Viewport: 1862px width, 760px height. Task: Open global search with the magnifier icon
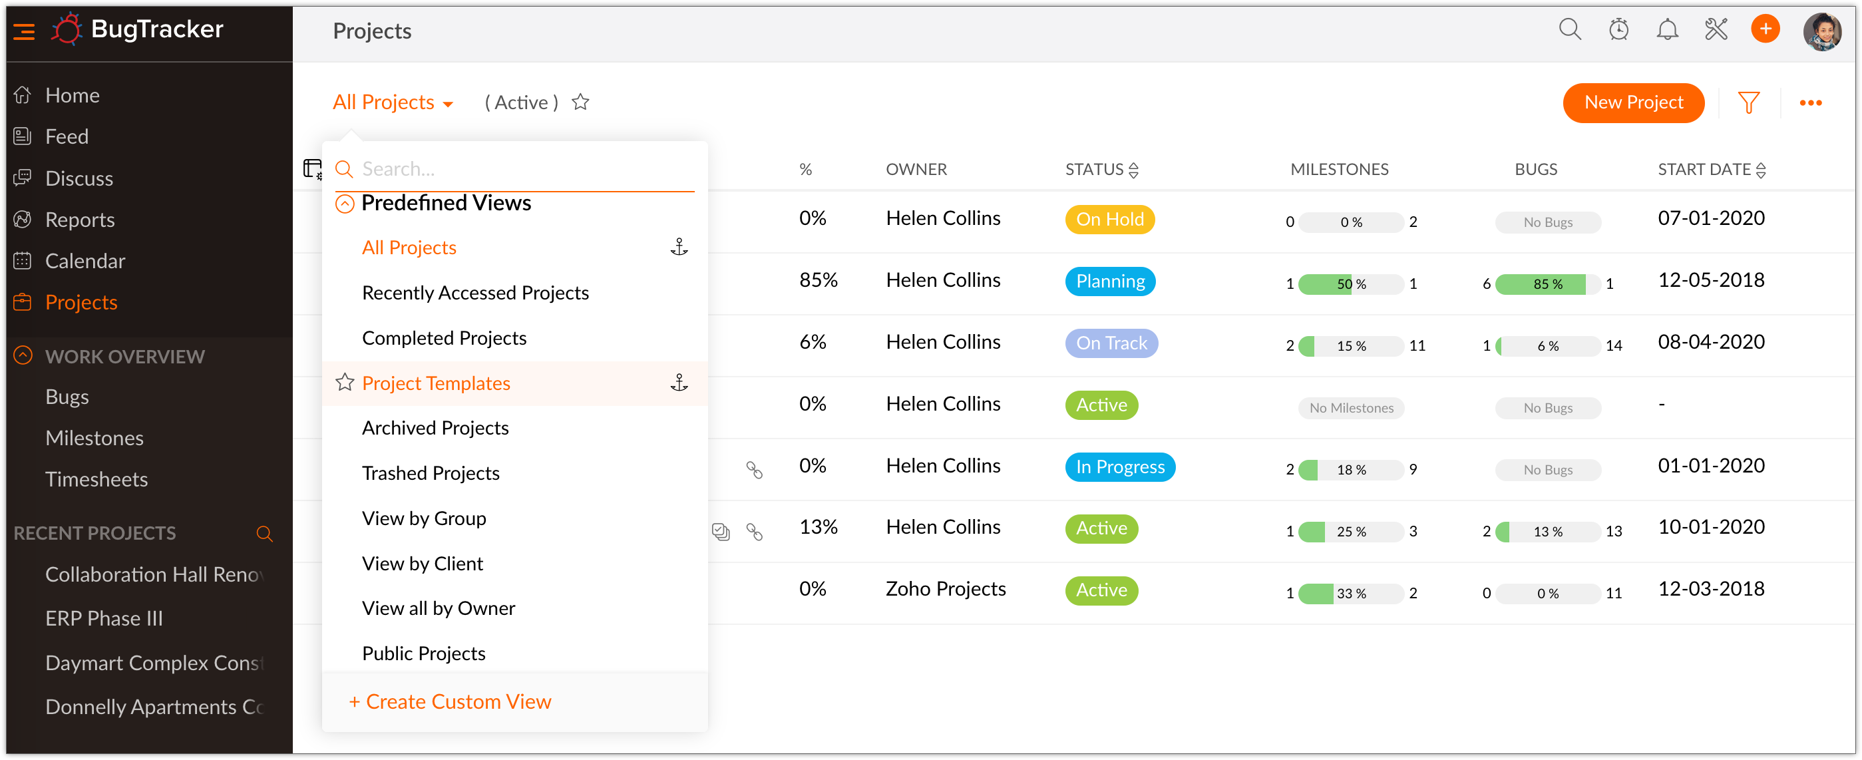(x=1569, y=31)
